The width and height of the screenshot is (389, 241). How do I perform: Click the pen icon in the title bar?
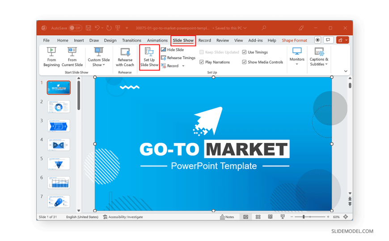301,28
